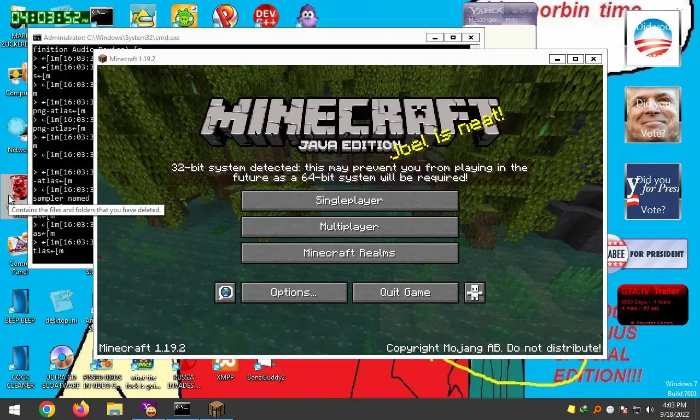Open the Bad Piggies desktop shortcut
Image resolution: width=700 pixels, height=420 pixels.
pyautogui.click(x=184, y=16)
